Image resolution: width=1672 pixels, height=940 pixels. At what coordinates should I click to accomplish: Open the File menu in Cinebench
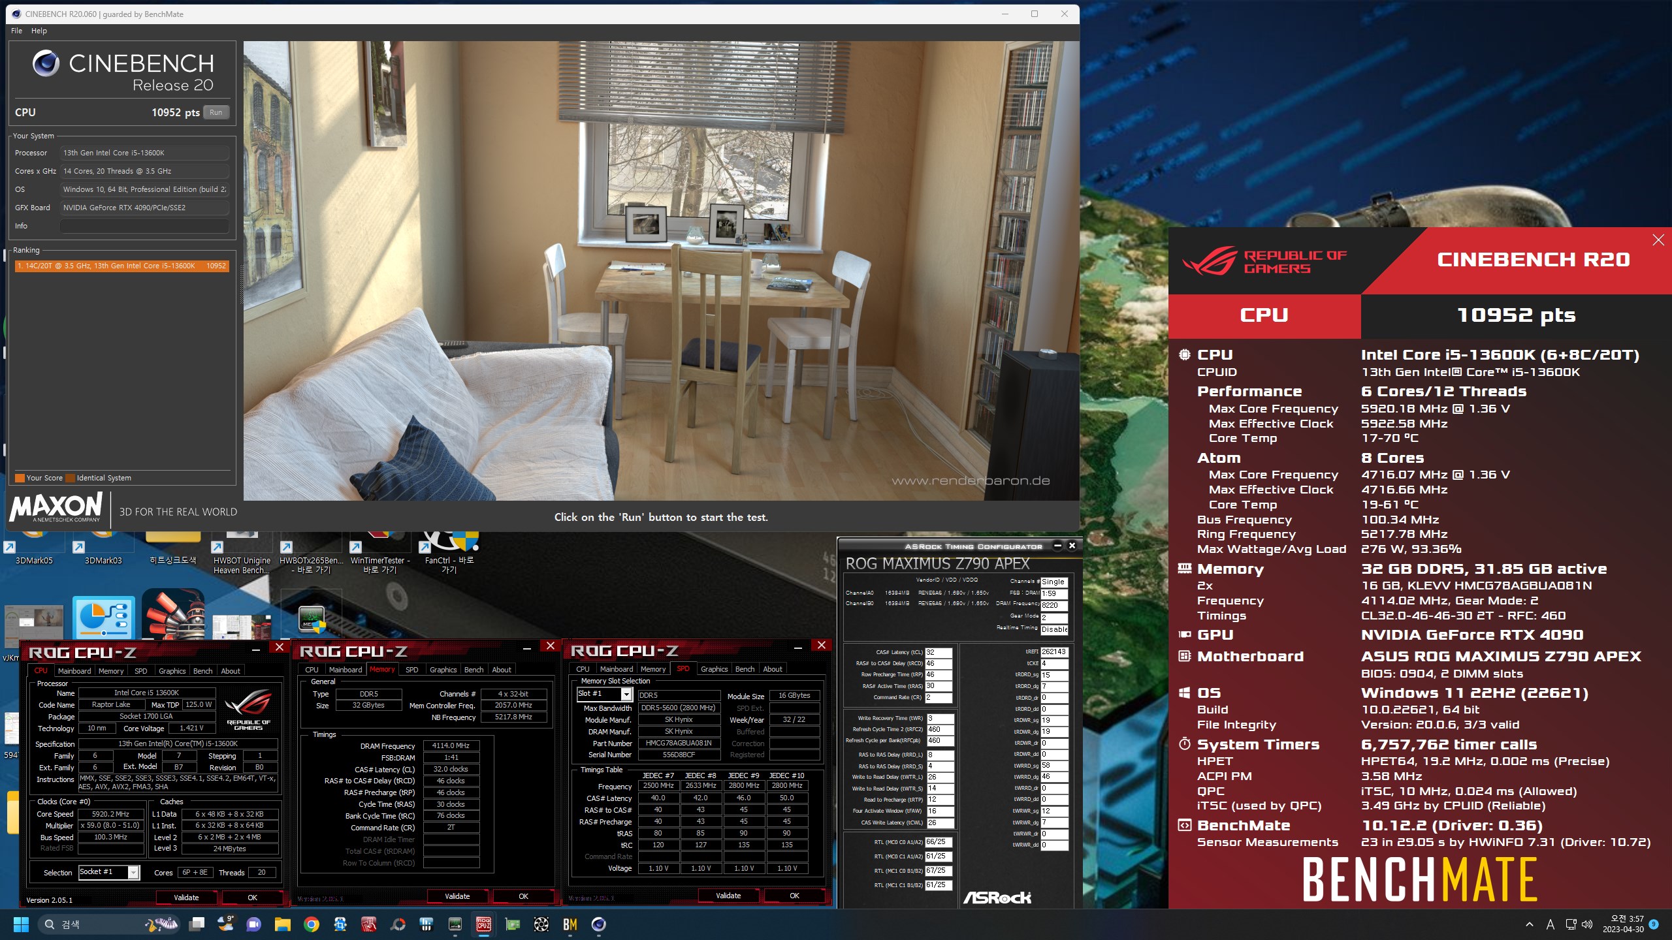[16, 31]
